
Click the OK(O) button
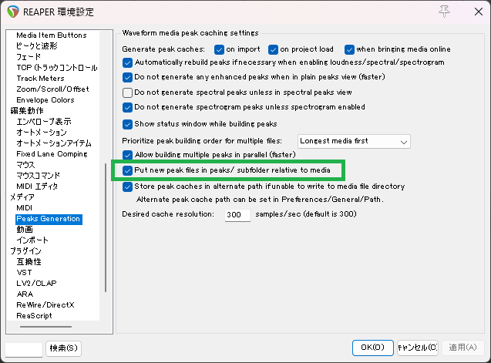[372, 348]
